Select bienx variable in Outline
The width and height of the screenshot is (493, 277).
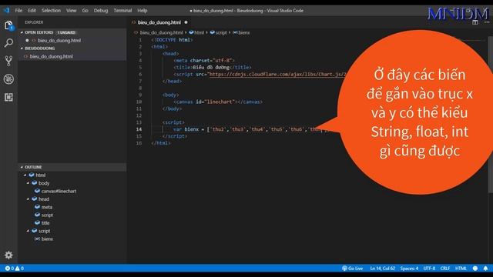(x=47, y=239)
